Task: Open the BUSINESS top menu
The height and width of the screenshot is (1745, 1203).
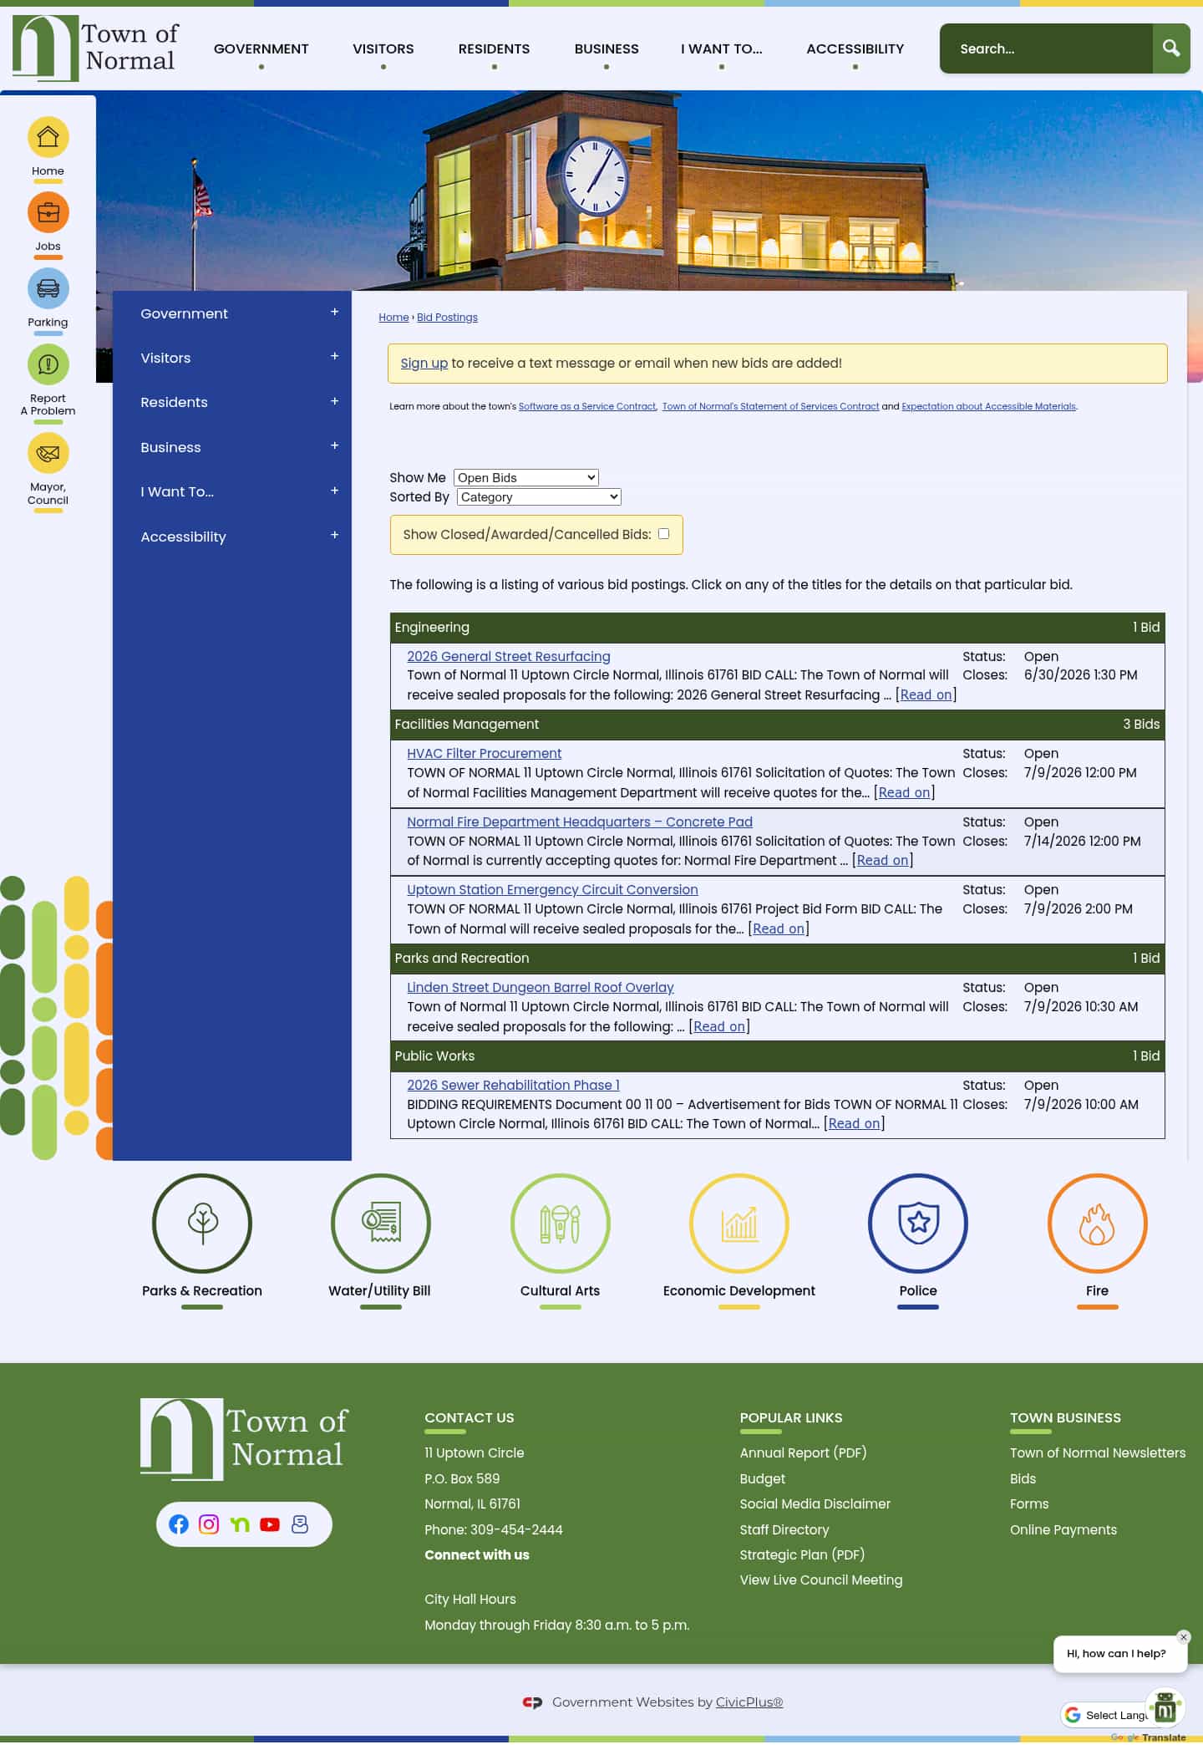Action: 607,48
